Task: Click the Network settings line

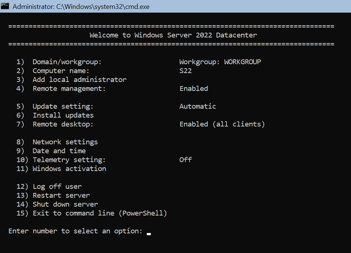Action: coord(57,142)
